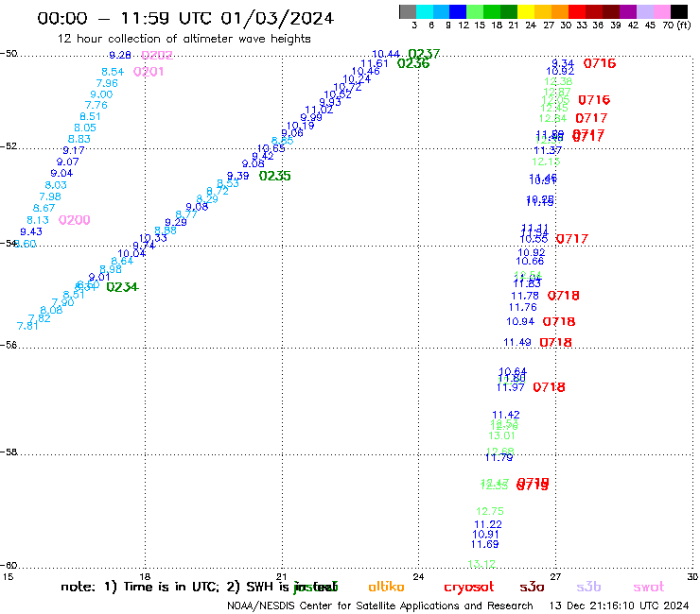Click the altika satellite legend label
Screen dimensions: 700x614
click(386, 587)
